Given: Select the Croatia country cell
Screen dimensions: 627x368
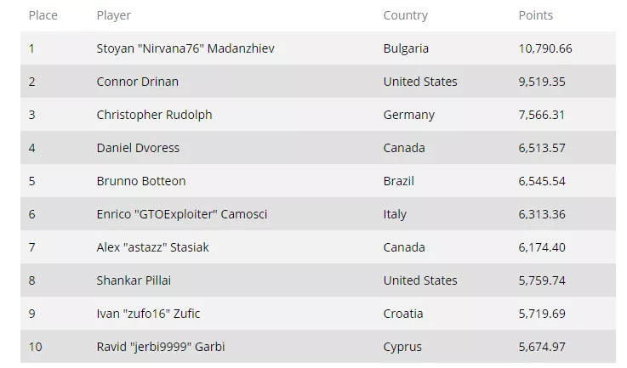Looking at the screenshot, I should click(x=403, y=314).
